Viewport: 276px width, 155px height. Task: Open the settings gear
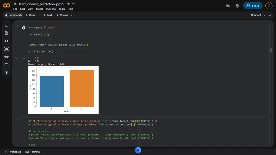click(x=237, y=6)
